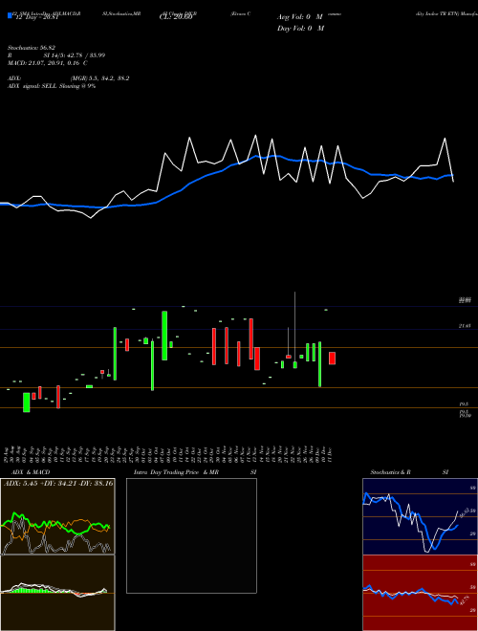
Task: Click the 'Avg Vol: 0 M' text
Action: tap(300, 17)
